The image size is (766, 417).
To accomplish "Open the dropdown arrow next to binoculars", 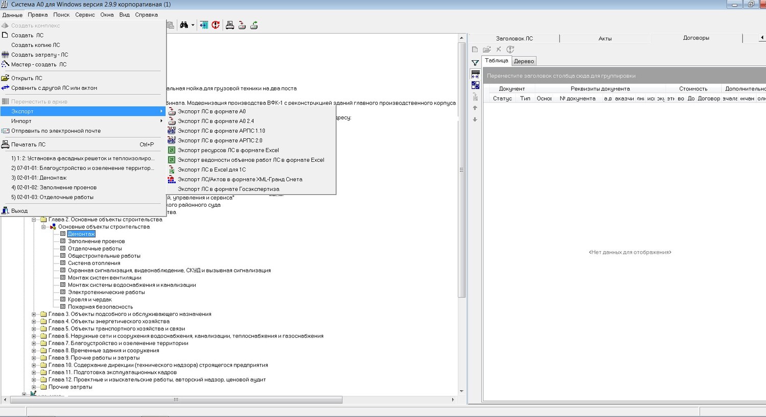I will (193, 25).
